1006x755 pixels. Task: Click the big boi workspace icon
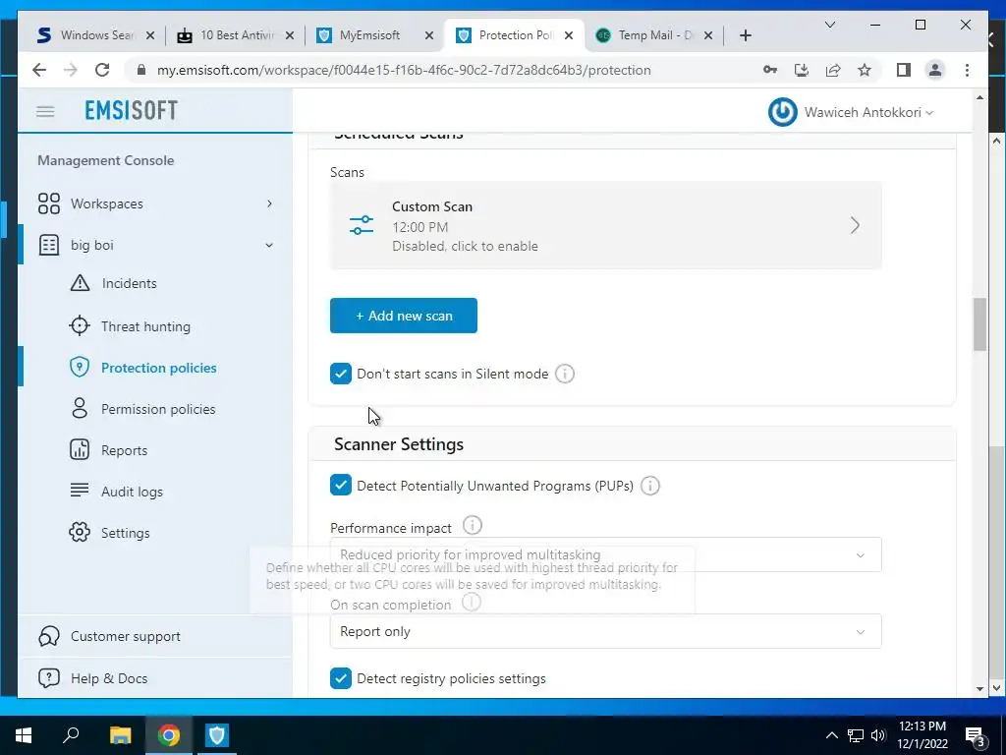tap(49, 245)
